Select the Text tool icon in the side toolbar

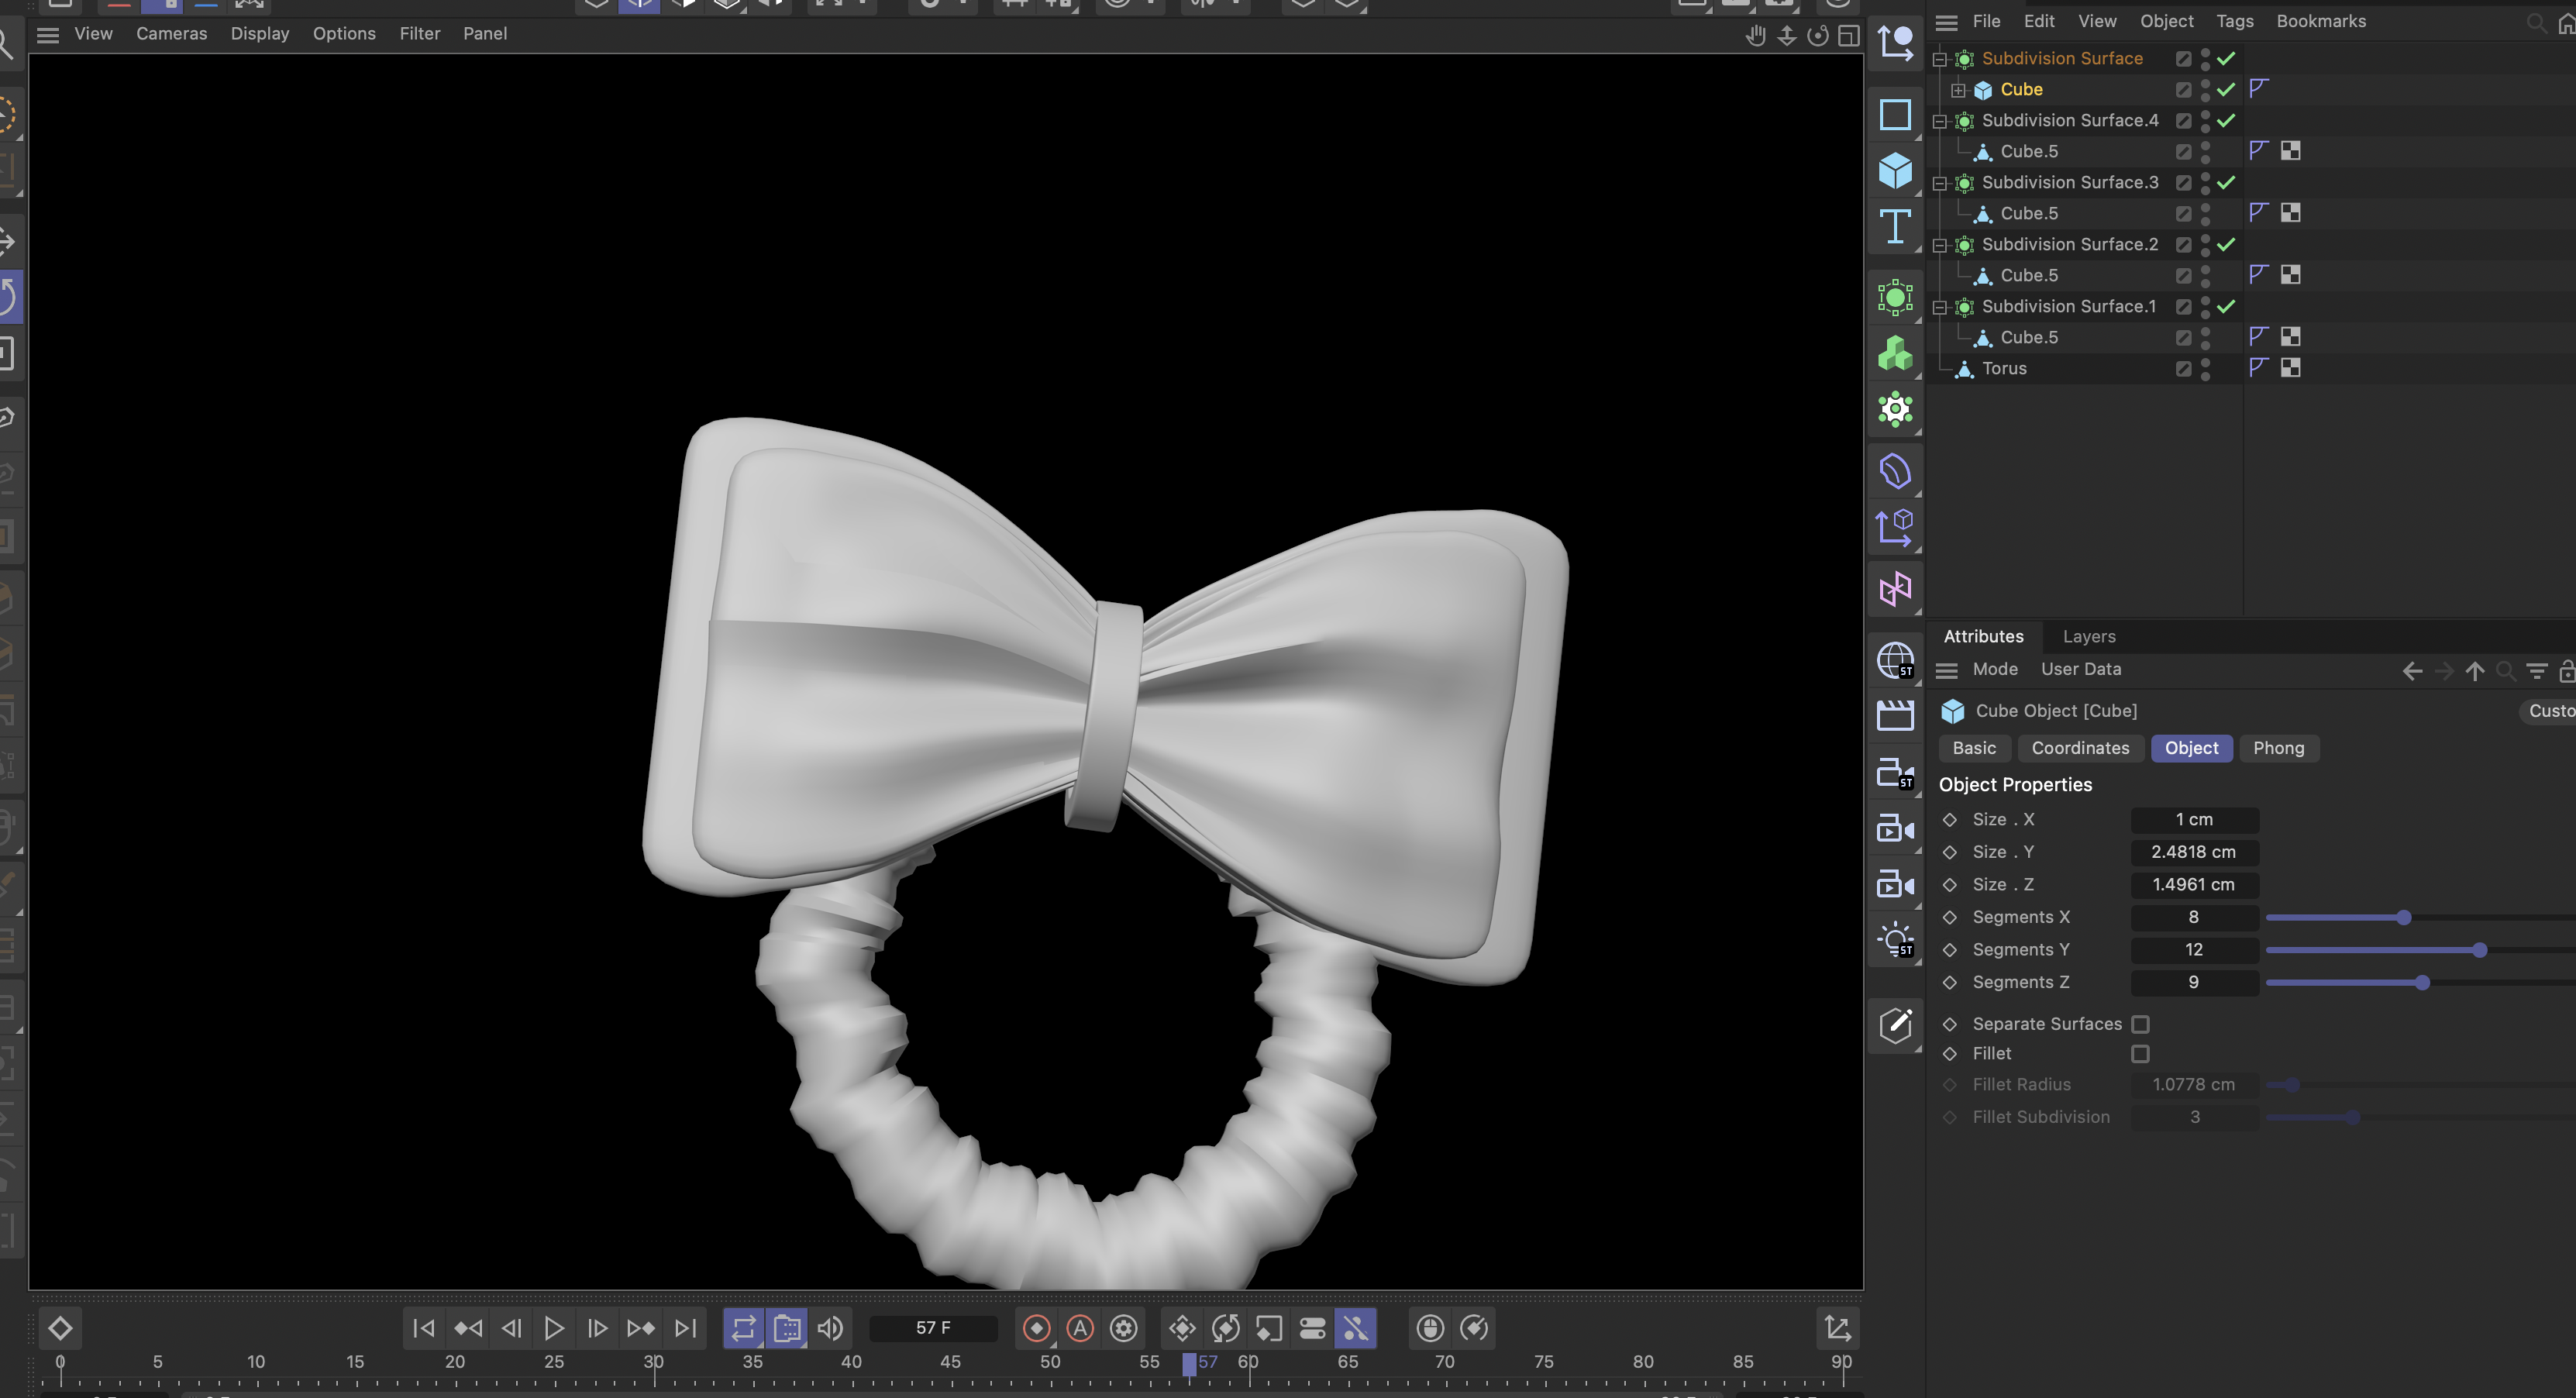pyautogui.click(x=1896, y=227)
